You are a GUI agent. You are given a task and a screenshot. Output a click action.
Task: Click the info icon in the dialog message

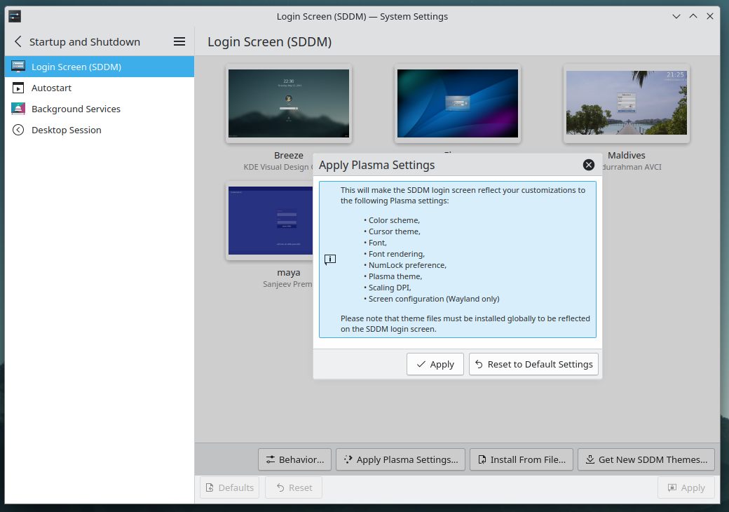point(330,260)
